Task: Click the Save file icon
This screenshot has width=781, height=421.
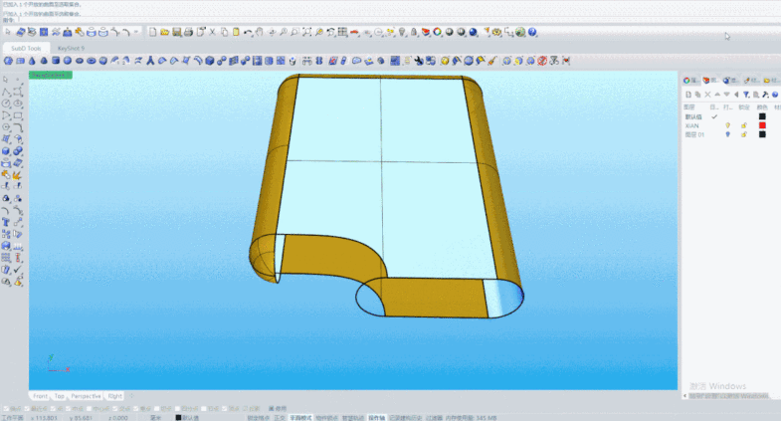Action: point(176,32)
